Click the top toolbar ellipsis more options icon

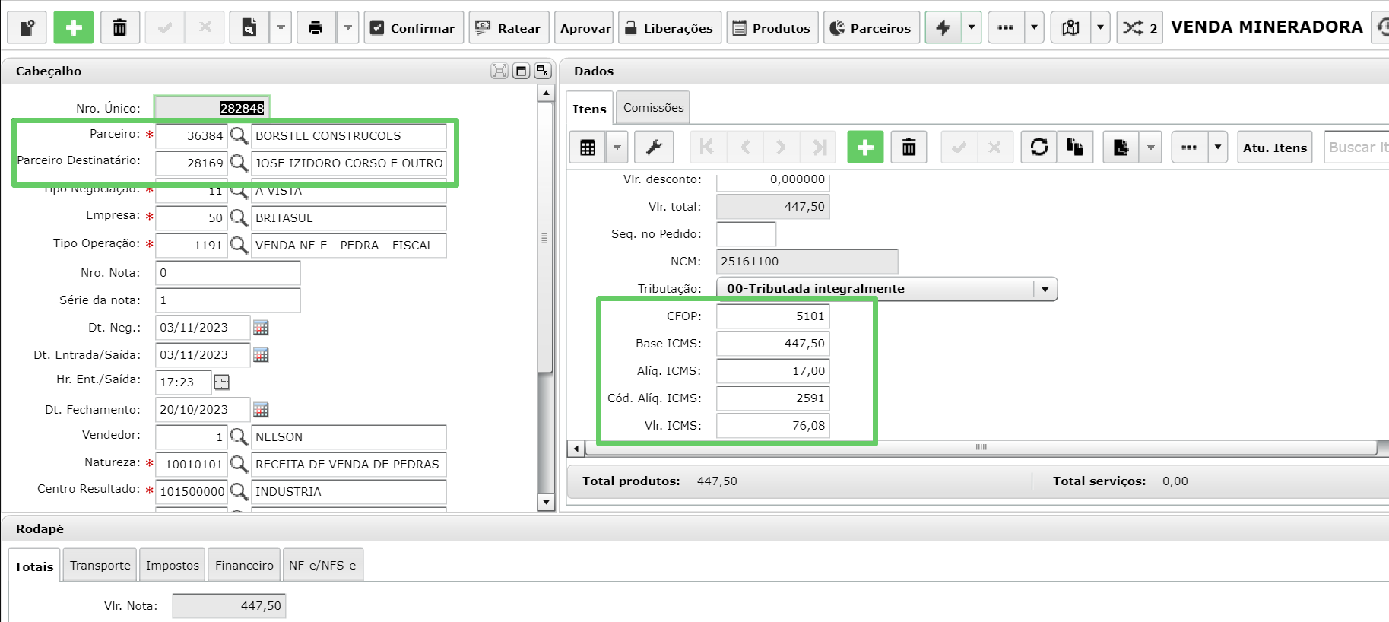click(1006, 27)
